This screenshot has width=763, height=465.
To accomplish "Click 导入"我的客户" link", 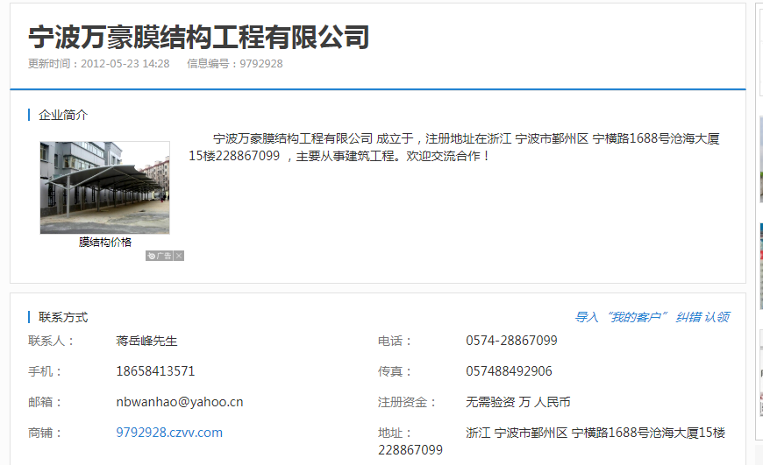I will tap(622, 317).
